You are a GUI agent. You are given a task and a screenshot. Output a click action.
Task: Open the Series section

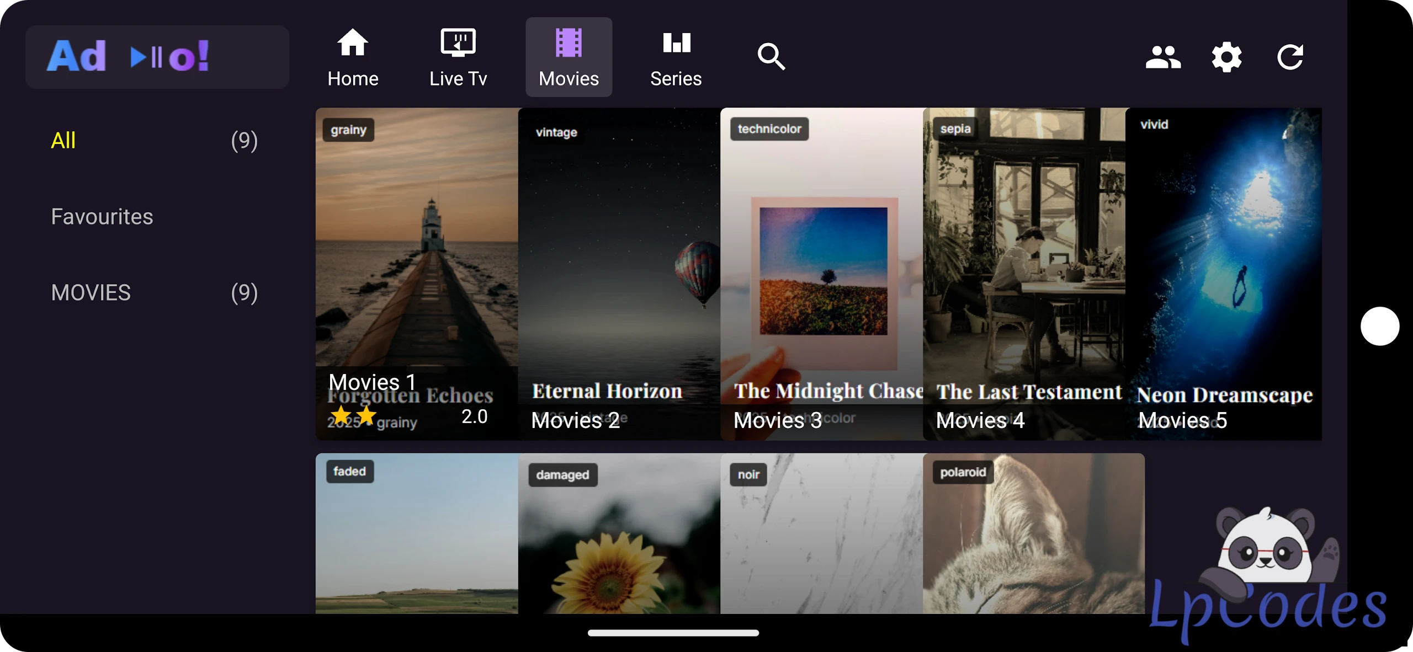coord(676,57)
